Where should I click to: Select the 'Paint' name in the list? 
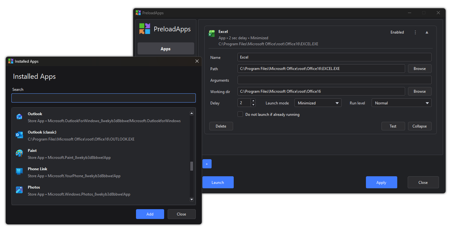click(32, 151)
